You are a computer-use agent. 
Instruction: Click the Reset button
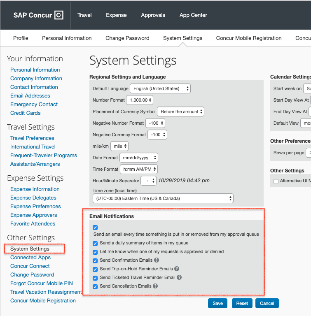point(242,303)
